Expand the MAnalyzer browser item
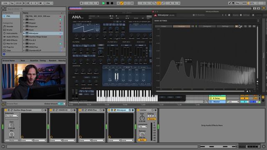 [x=24, y=33]
